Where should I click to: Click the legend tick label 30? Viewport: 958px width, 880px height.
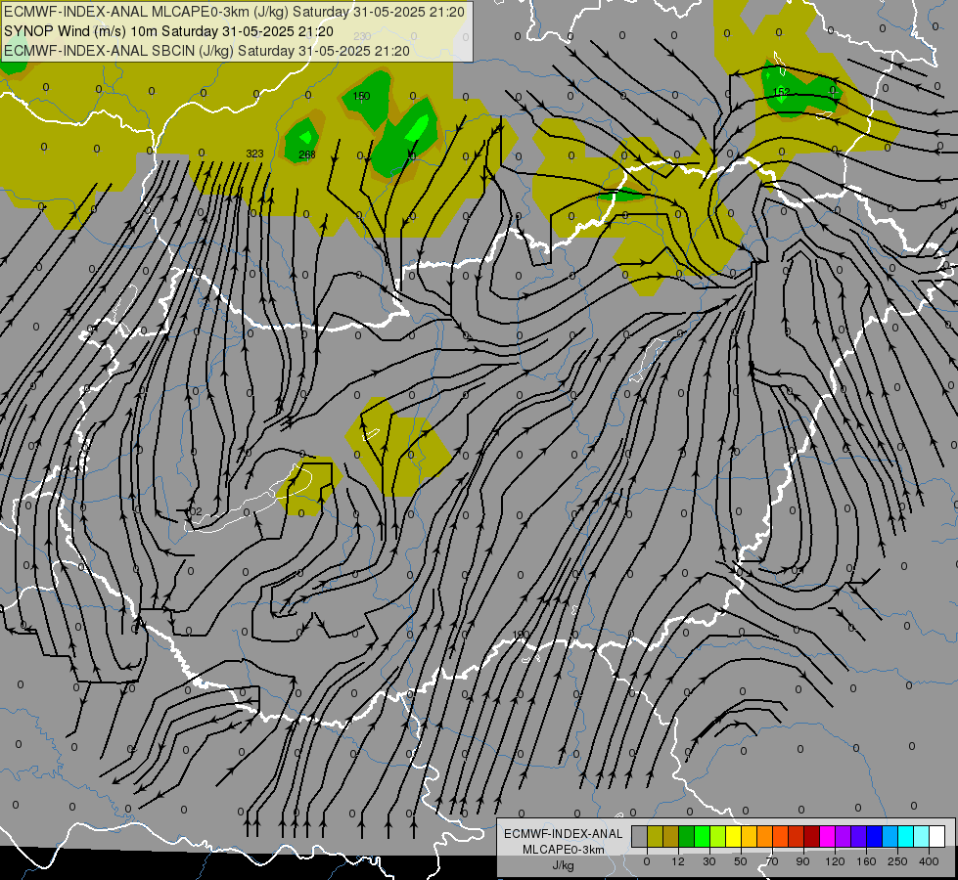tap(709, 861)
